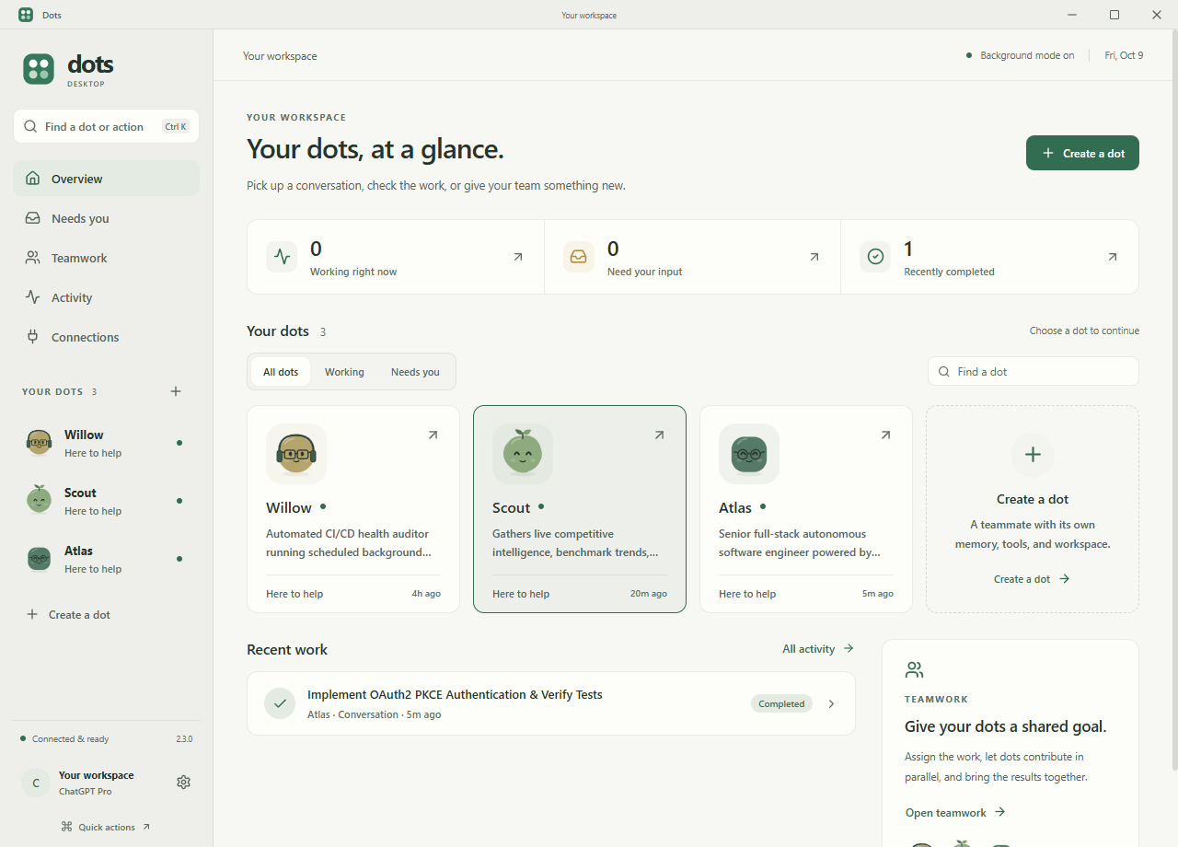
Task: Click Implement OAuth2 PKCE Authentication title
Action: [x=455, y=694]
